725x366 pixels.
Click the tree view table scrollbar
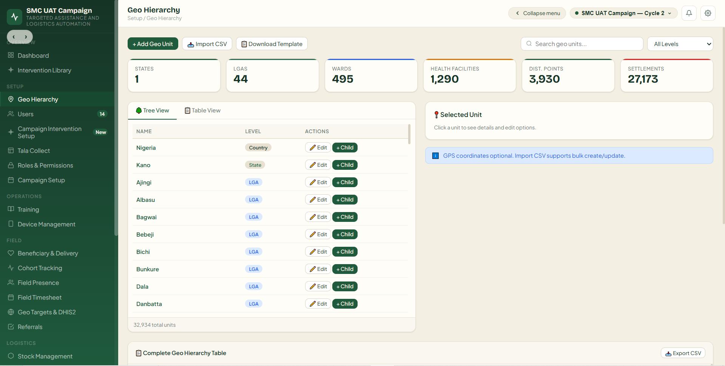409,134
